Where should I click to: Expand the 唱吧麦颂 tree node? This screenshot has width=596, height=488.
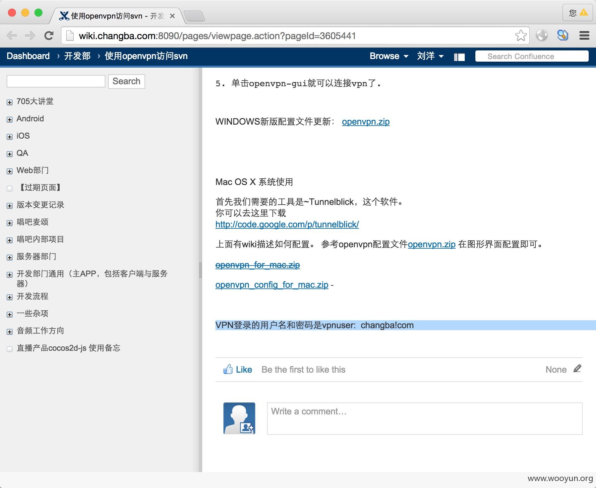click(10, 223)
